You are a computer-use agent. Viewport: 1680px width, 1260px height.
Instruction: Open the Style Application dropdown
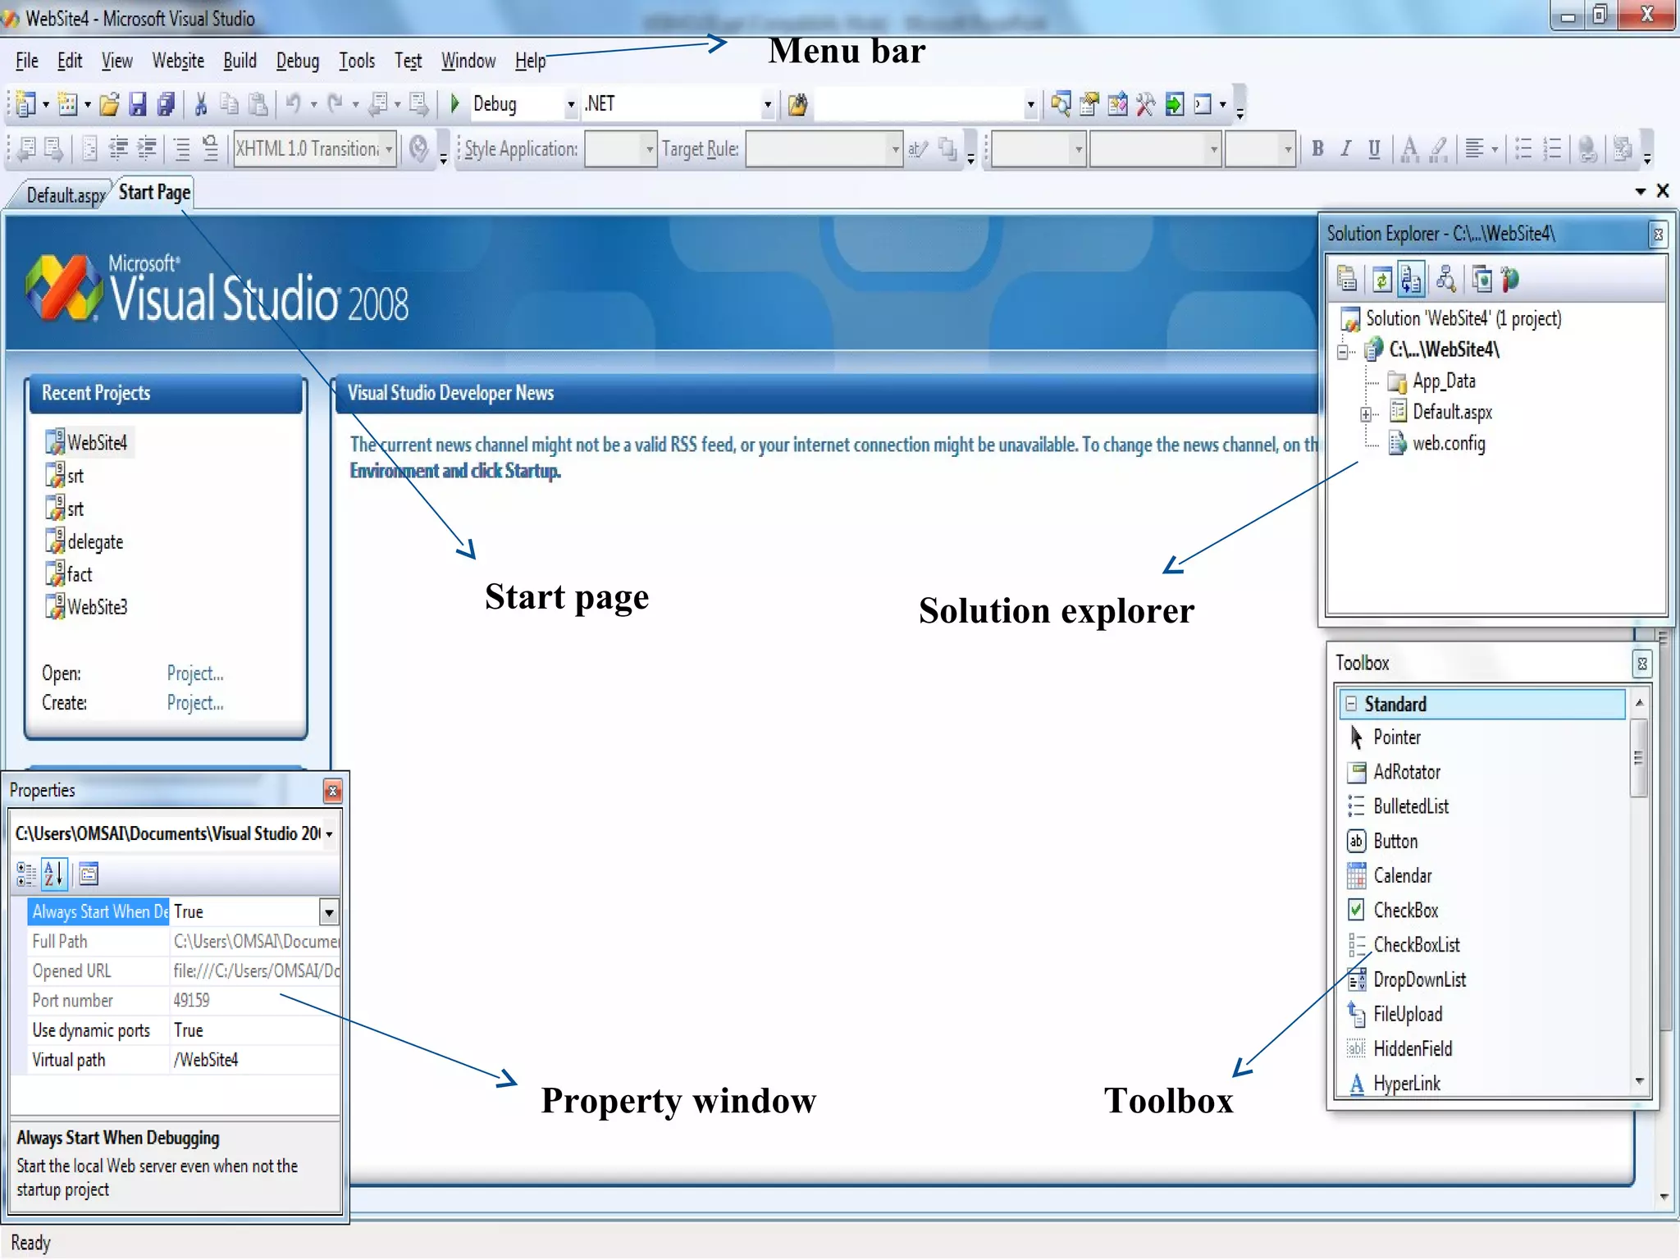(649, 149)
